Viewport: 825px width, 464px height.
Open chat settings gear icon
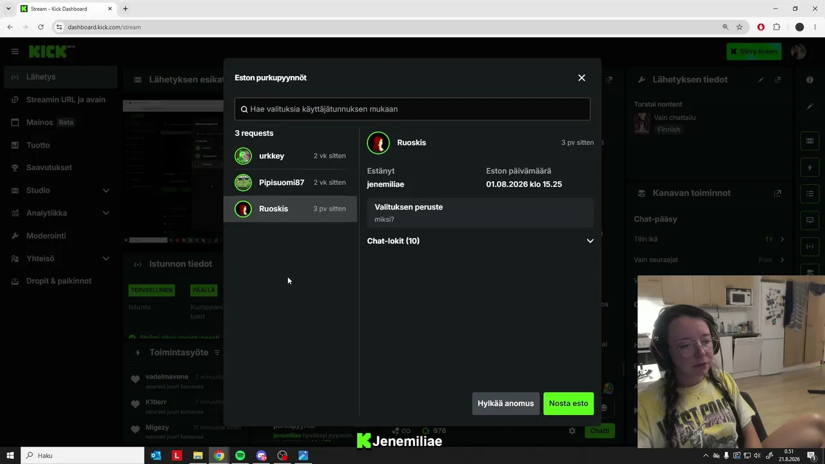[x=572, y=431]
